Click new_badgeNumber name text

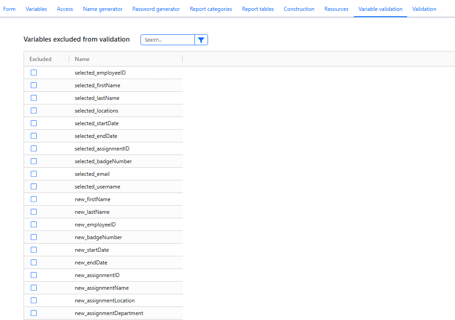point(98,238)
